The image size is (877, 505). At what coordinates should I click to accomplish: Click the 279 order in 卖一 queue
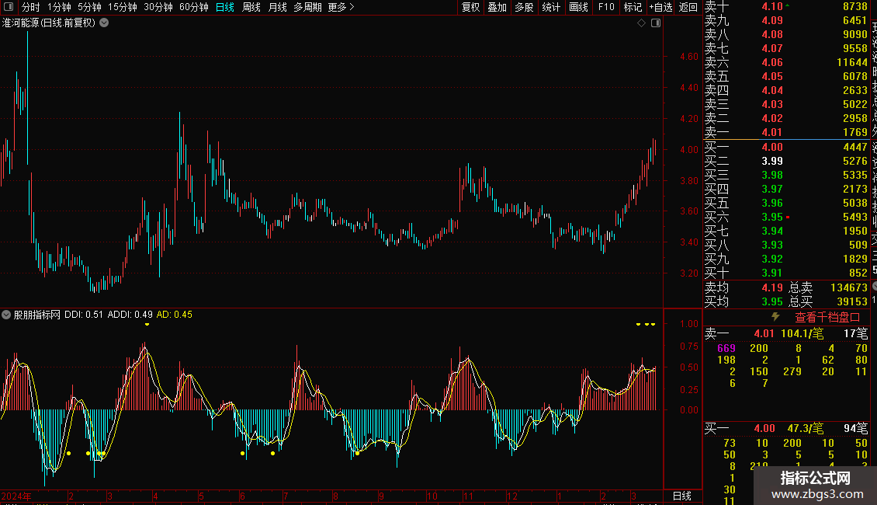792,371
